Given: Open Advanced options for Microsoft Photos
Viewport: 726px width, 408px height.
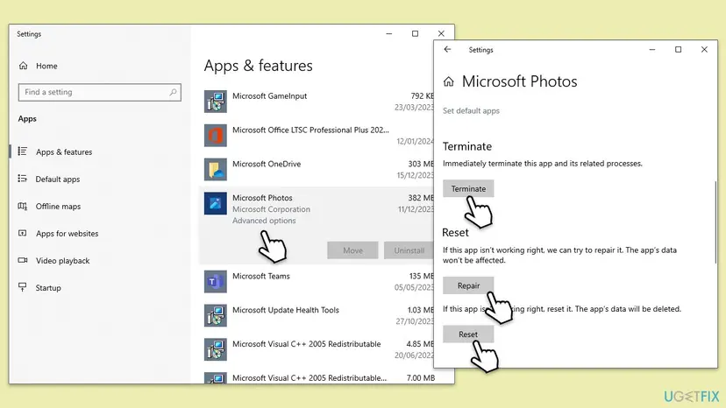Looking at the screenshot, I should [264, 221].
